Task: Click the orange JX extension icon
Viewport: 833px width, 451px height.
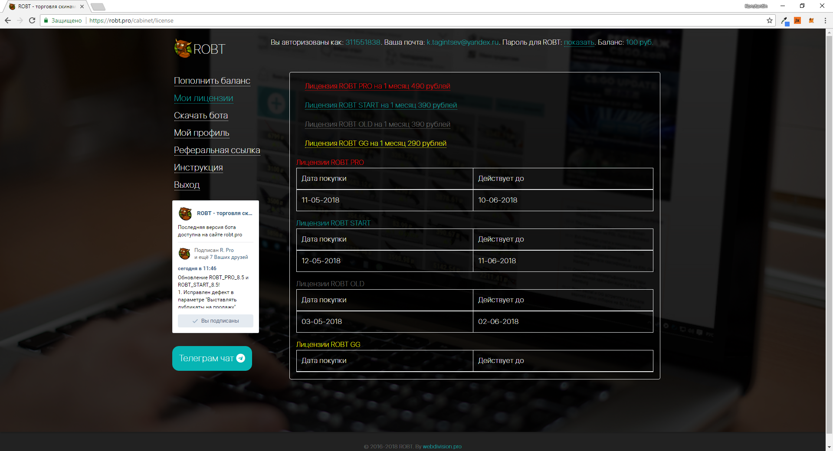Action: [x=797, y=20]
